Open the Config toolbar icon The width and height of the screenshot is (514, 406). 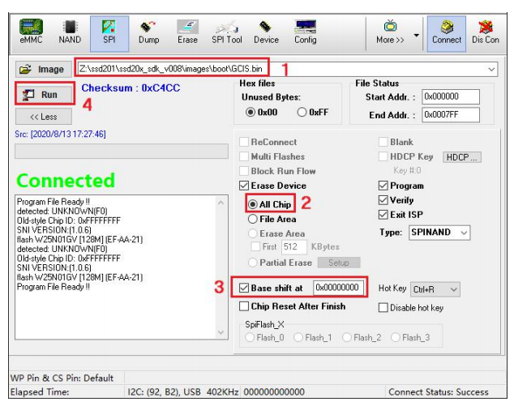click(x=305, y=32)
